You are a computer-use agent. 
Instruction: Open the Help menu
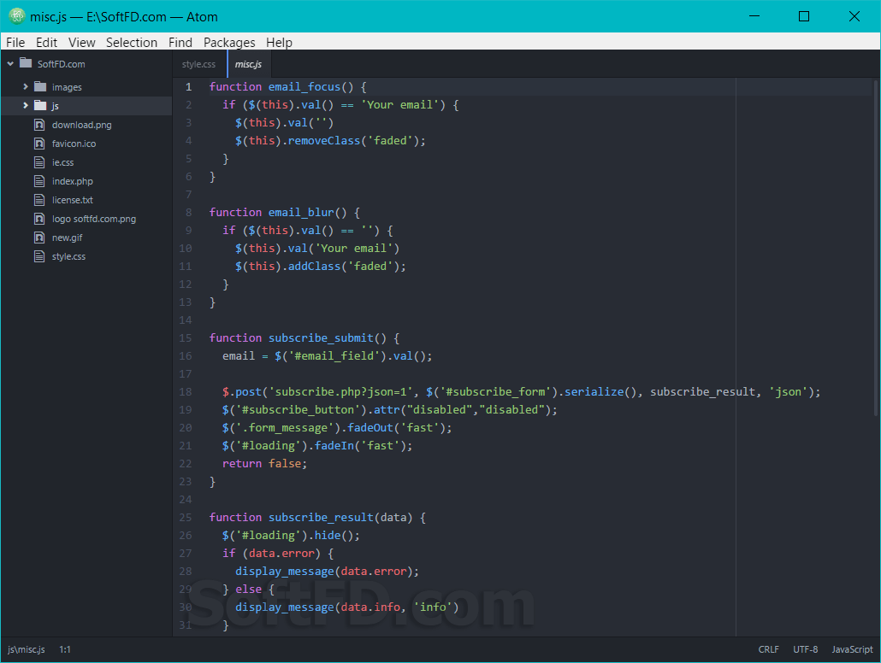(279, 42)
